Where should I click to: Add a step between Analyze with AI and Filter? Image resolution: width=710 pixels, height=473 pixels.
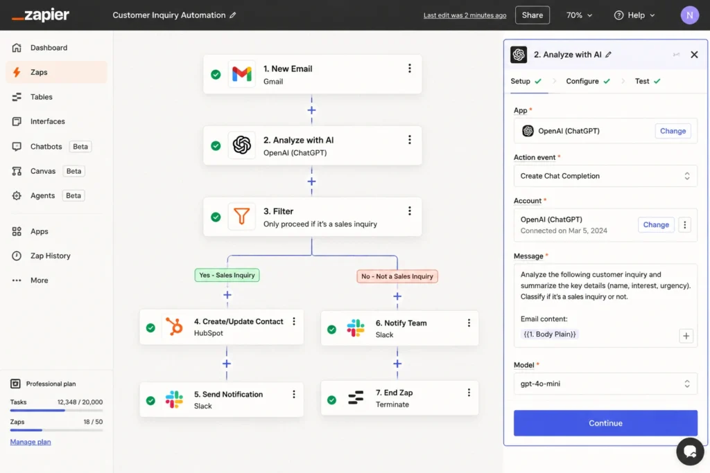pyautogui.click(x=311, y=181)
